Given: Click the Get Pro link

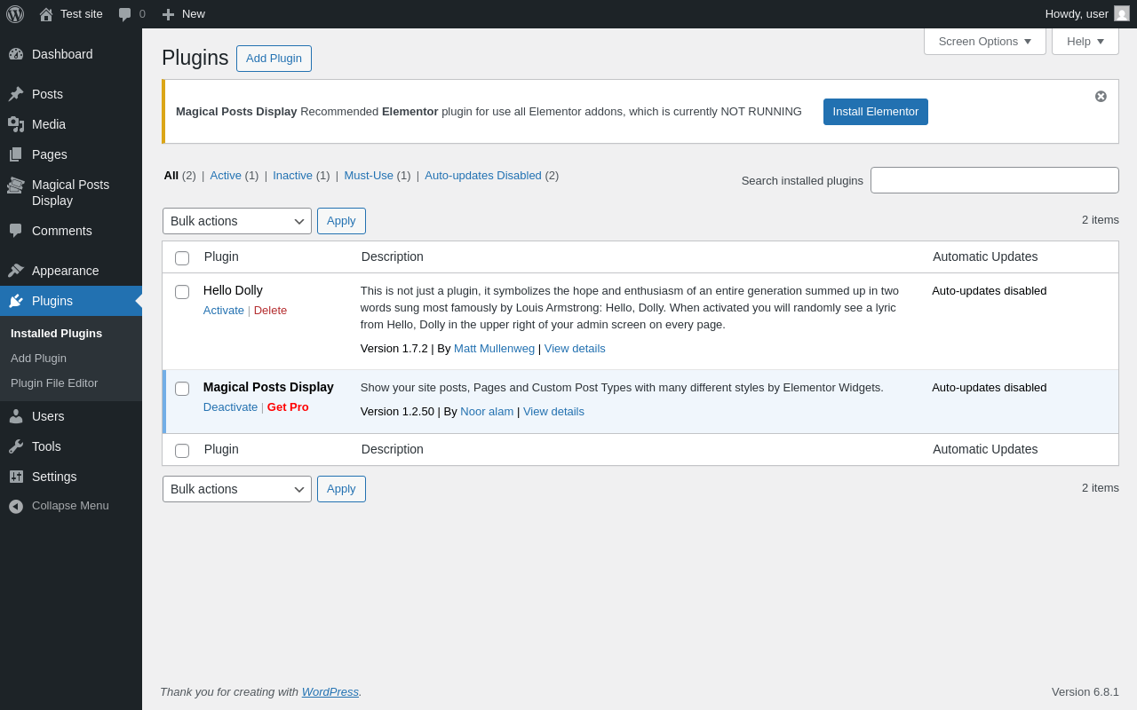Looking at the screenshot, I should 288,407.
